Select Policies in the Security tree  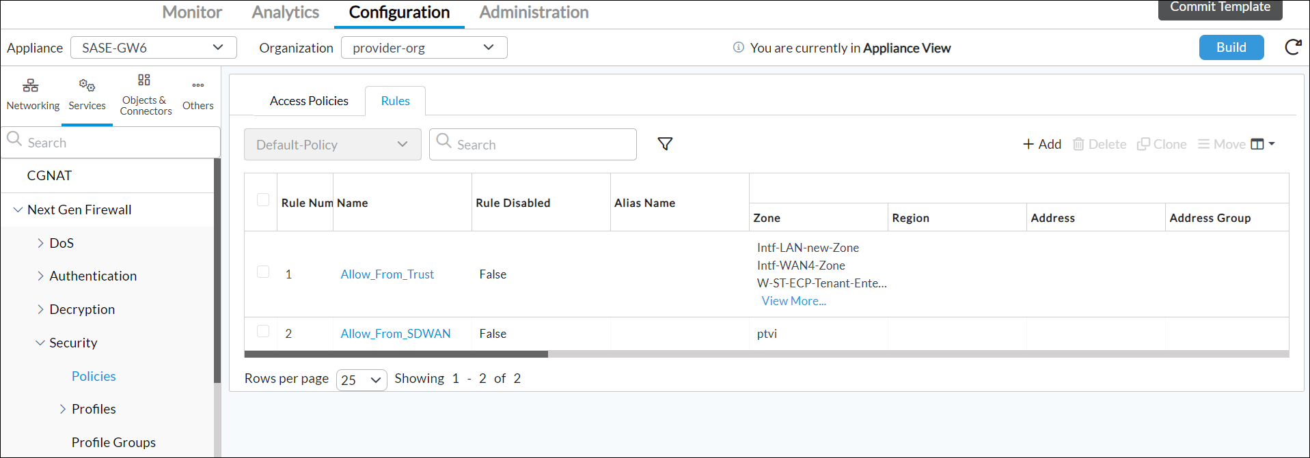coord(94,376)
